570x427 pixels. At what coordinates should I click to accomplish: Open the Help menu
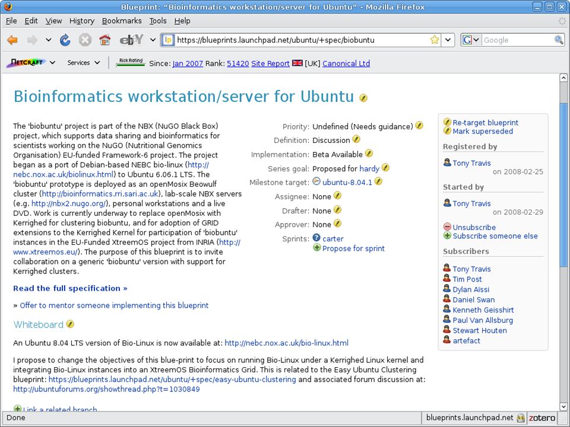(182, 21)
